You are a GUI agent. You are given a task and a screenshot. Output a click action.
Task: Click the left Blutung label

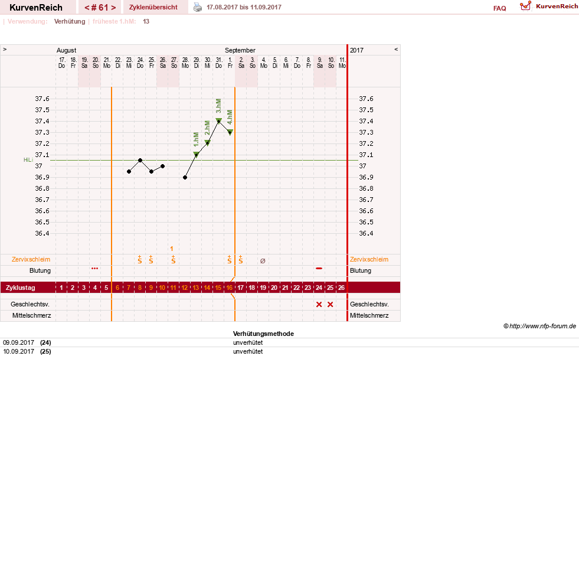point(40,270)
